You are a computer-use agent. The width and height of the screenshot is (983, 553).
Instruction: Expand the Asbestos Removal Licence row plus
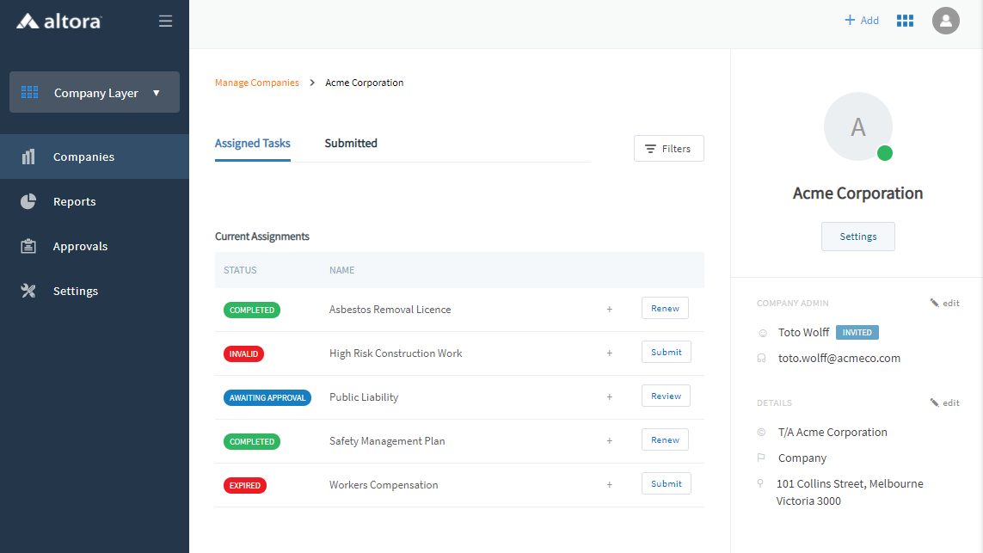(610, 310)
